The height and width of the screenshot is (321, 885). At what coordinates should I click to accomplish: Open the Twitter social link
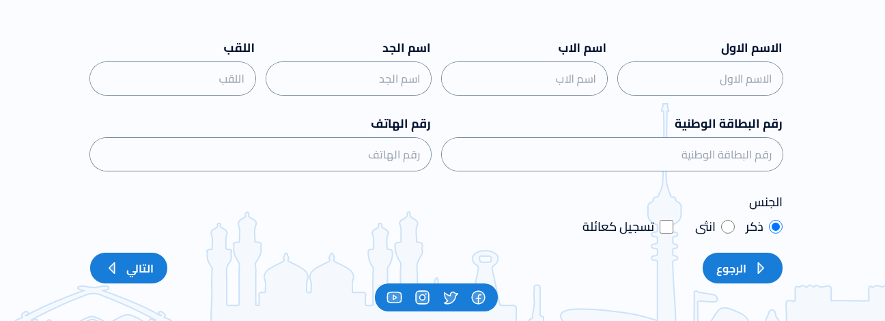point(450,298)
